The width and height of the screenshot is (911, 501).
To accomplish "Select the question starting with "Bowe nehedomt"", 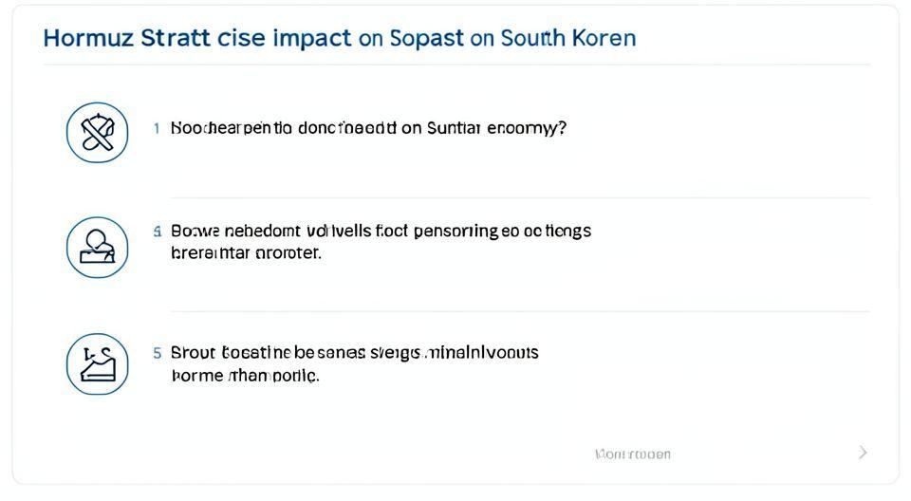I will 380,231.
